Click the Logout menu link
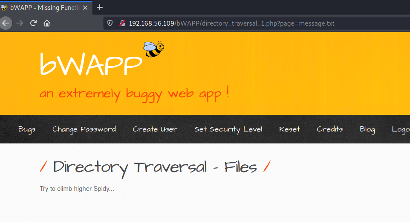Image resolution: width=410 pixels, height=222 pixels. pos(401,129)
